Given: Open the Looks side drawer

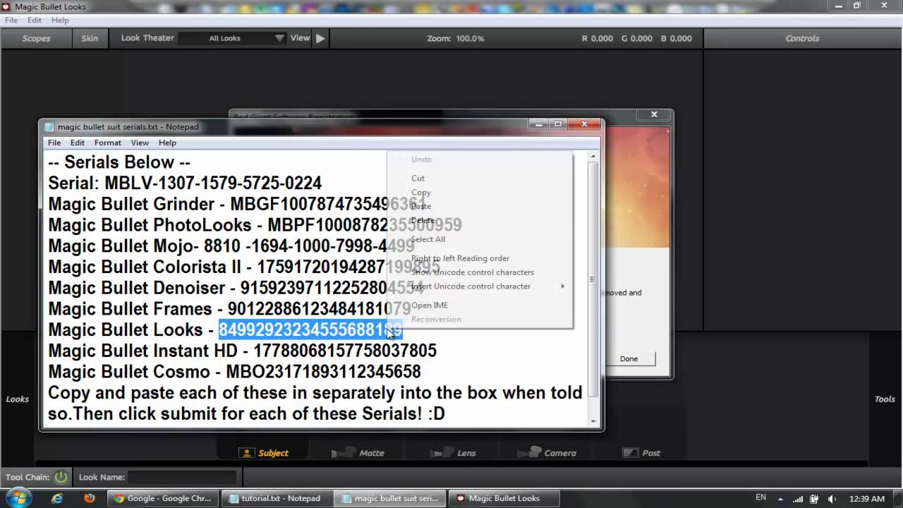Looking at the screenshot, I should click(x=17, y=399).
